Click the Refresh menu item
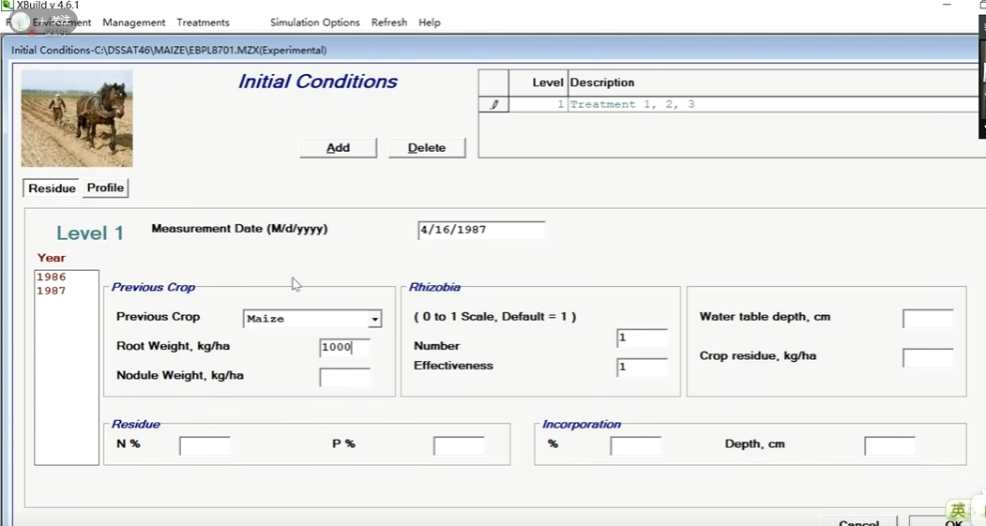986x526 pixels. pyautogui.click(x=389, y=23)
